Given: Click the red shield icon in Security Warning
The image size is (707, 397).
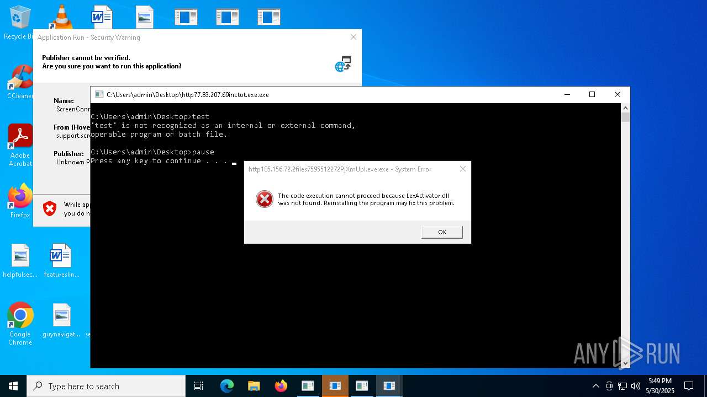Looking at the screenshot, I should 50,208.
